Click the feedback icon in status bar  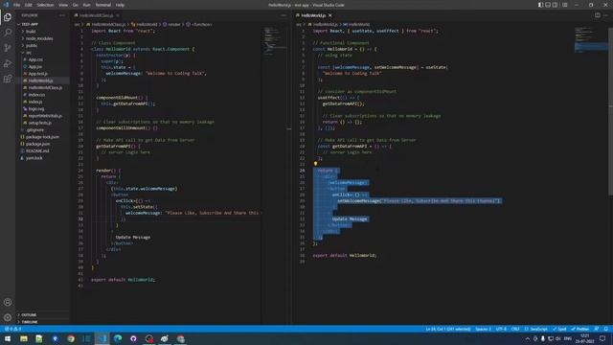597,329
